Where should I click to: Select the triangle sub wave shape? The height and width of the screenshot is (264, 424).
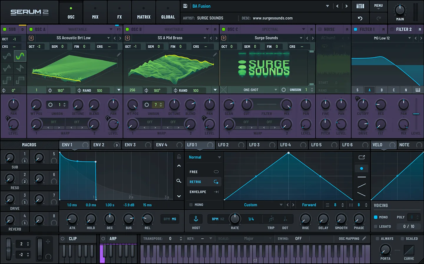(7, 68)
